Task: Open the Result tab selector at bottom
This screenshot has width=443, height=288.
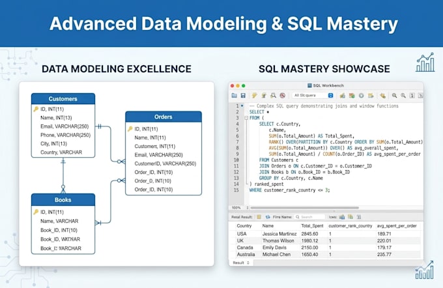Action: click(x=241, y=263)
